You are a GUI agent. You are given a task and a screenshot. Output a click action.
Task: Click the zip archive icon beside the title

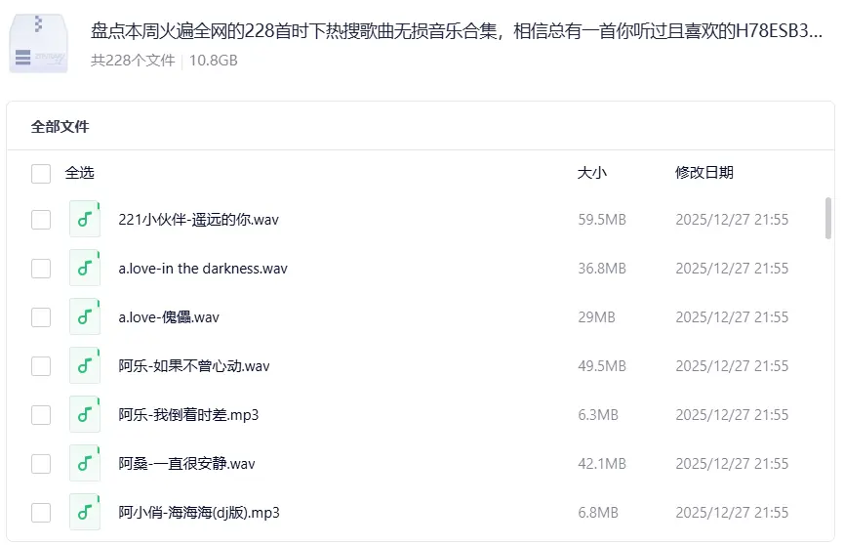tap(38, 43)
